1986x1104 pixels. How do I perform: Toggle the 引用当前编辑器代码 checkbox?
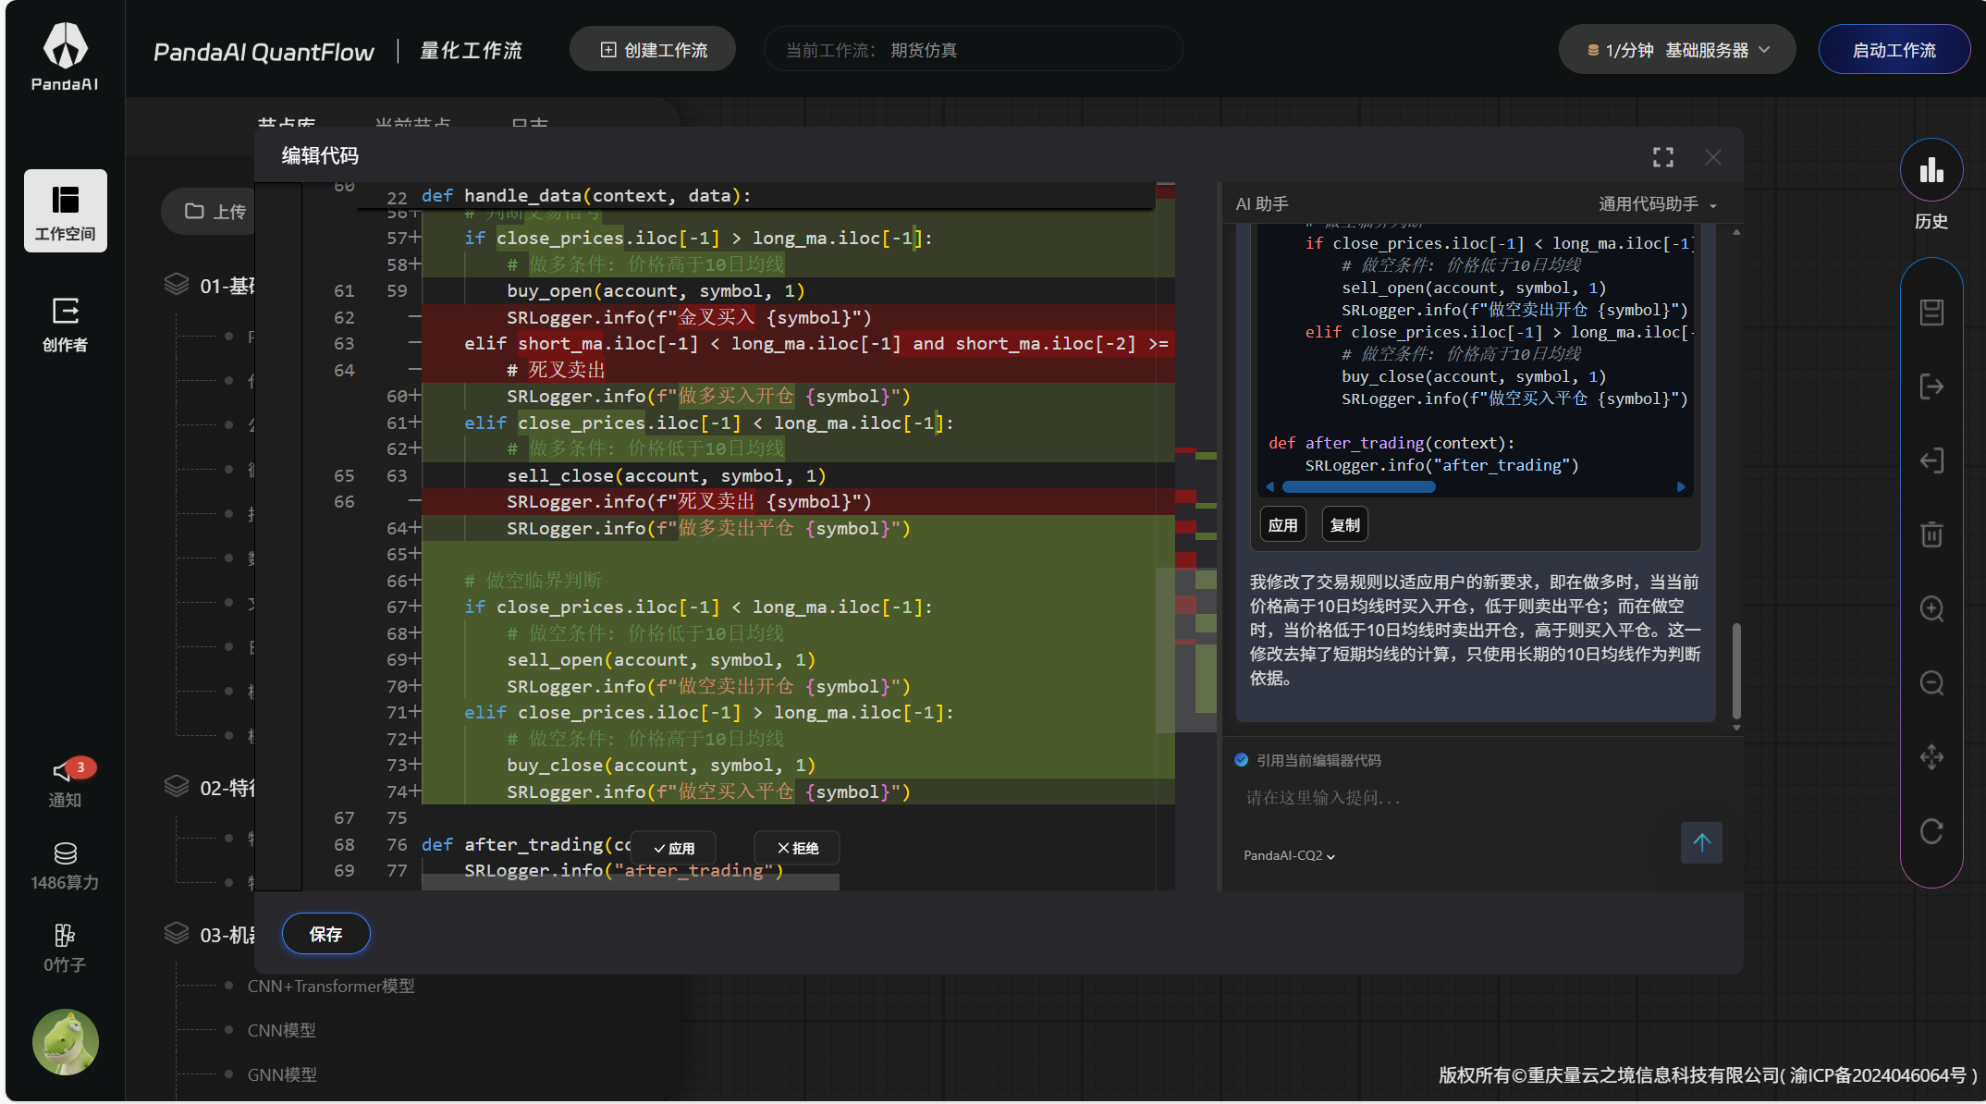pos(1242,760)
